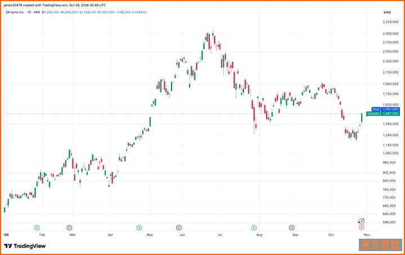Open the earnings marker dated near Feb
This screenshot has width=405, height=255.
pyautogui.click(x=37, y=227)
